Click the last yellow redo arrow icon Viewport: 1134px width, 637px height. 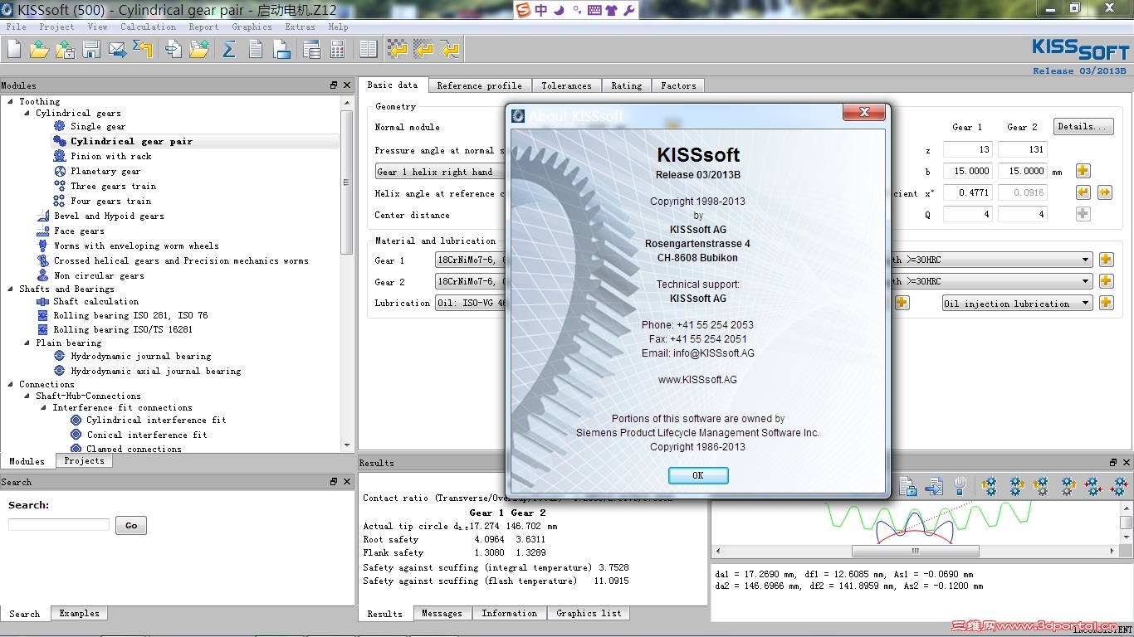pos(450,50)
